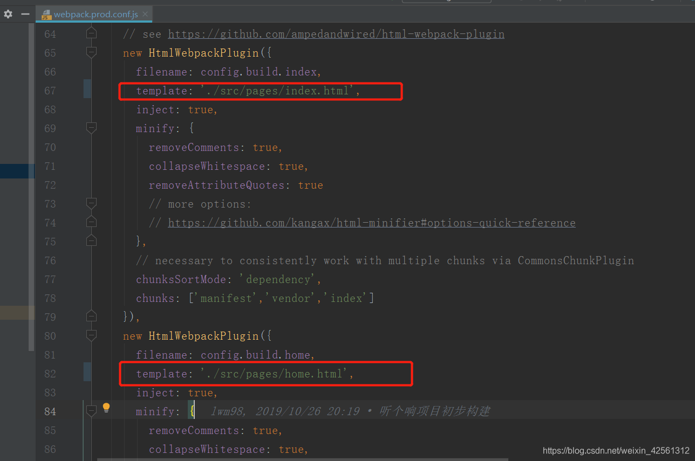The width and height of the screenshot is (695, 461).
Task: Toggle fold end marker at line 79
Action: pyautogui.click(x=91, y=316)
